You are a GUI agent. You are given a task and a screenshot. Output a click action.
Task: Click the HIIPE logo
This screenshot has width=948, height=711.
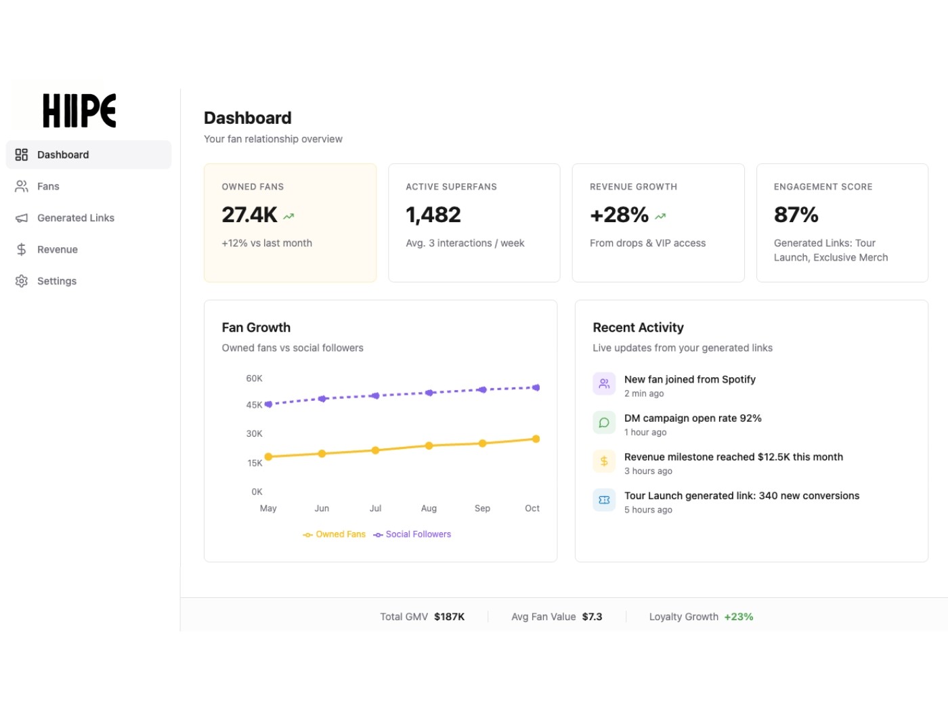tap(79, 109)
